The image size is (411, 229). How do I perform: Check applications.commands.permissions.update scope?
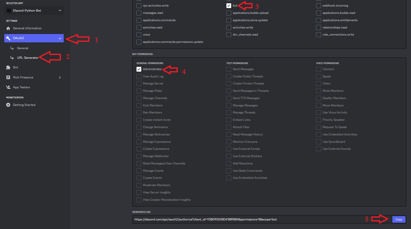(x=139, y=42)
